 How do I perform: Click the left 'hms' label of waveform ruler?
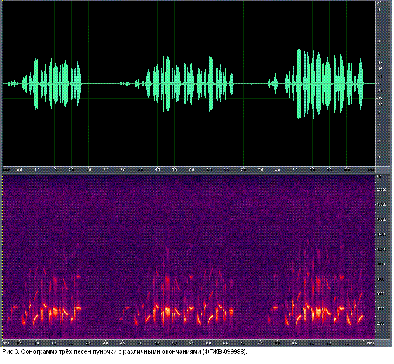click(x=6, y=171)
